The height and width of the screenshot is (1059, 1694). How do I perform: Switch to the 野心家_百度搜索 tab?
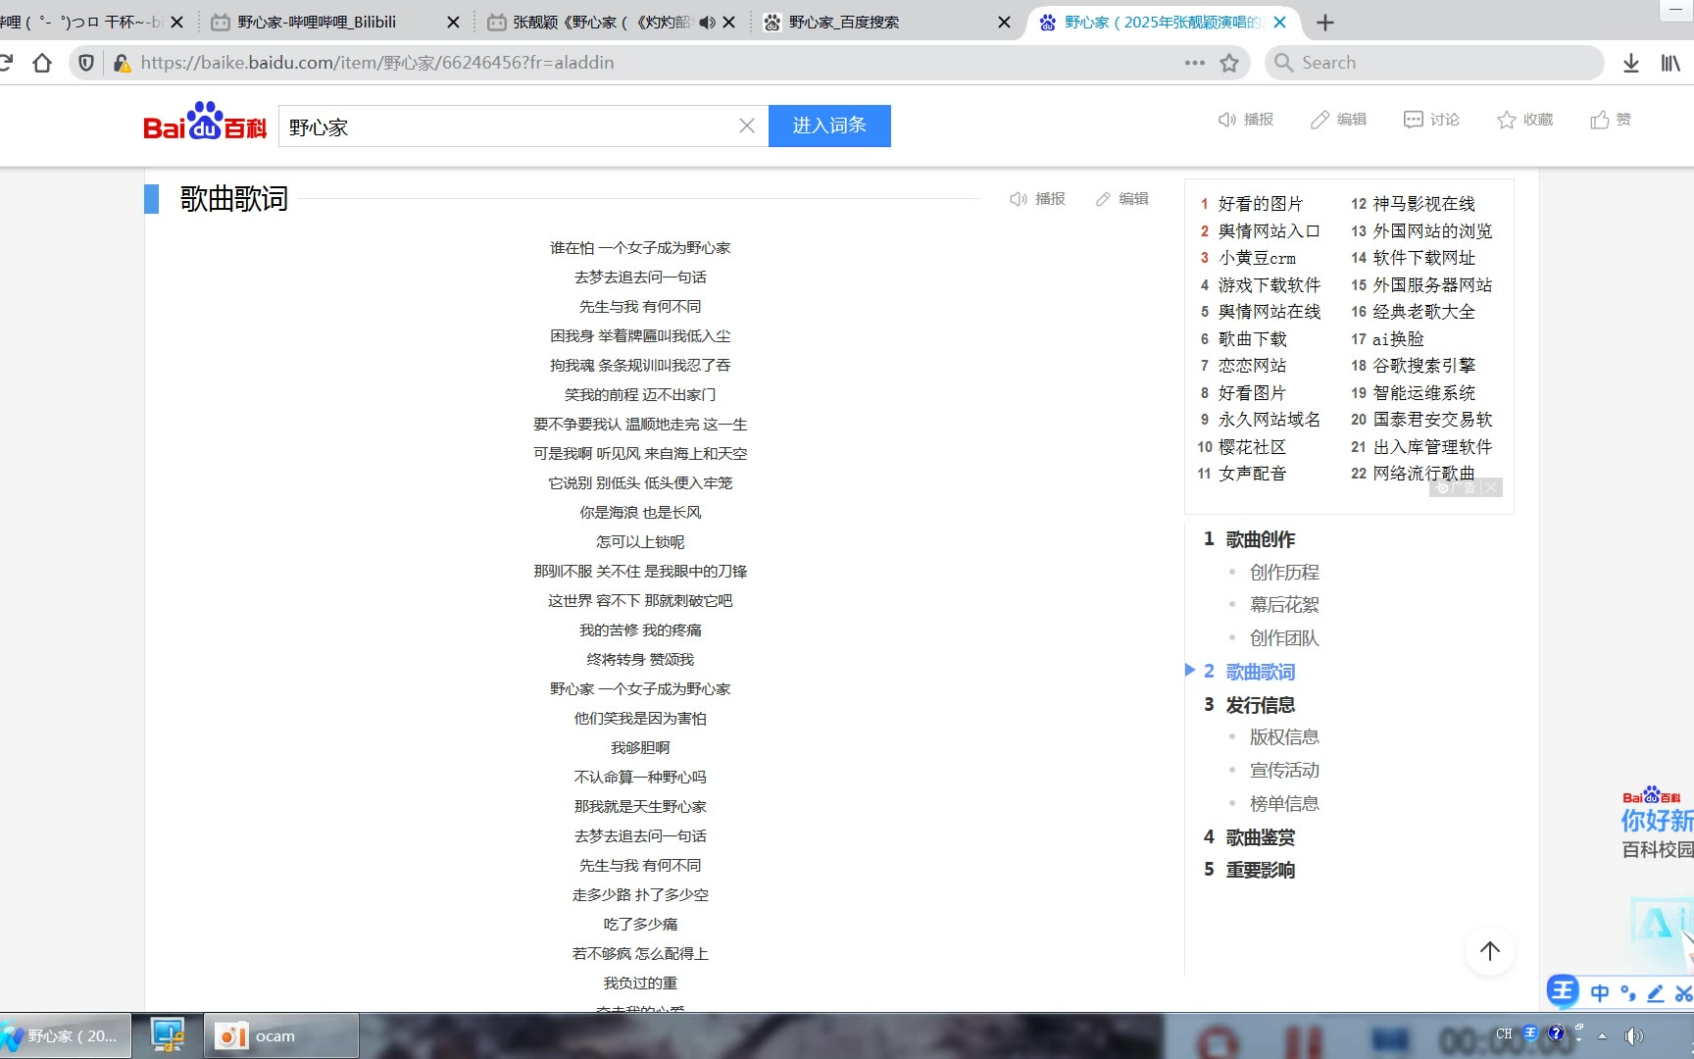[843, 22]
